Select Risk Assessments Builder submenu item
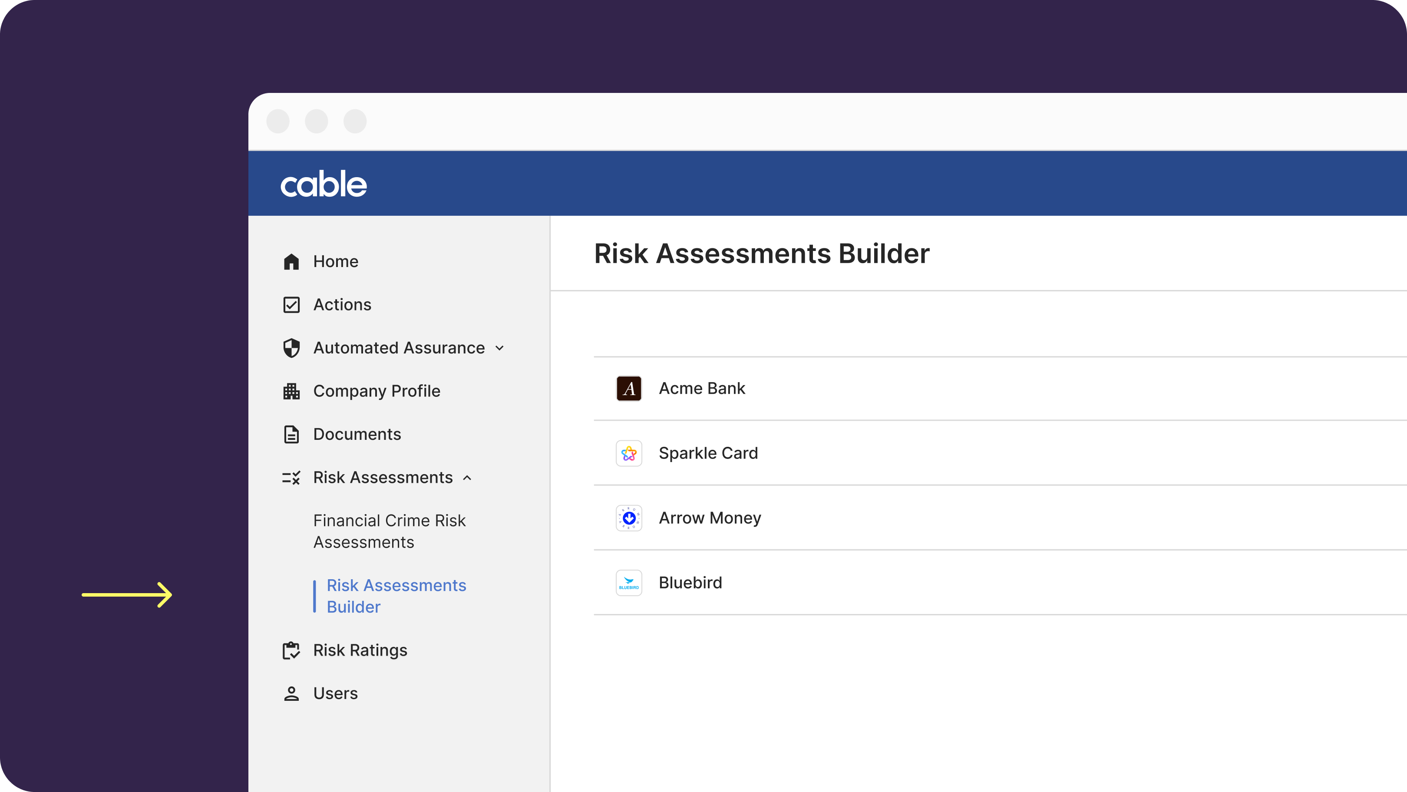Image resolution: width=1407 pixels, height=792 pixels. click(x=396, y=596)
